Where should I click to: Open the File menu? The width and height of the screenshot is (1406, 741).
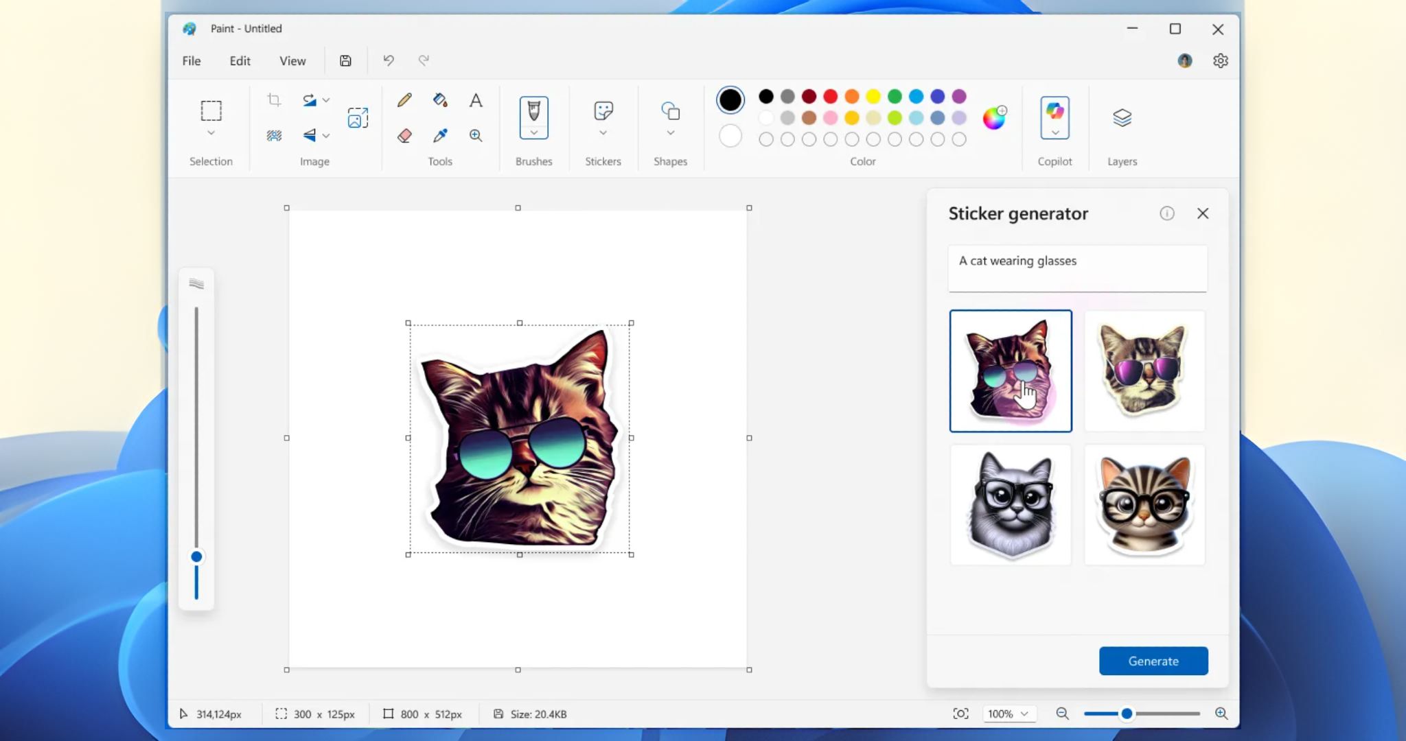(190, 60)
